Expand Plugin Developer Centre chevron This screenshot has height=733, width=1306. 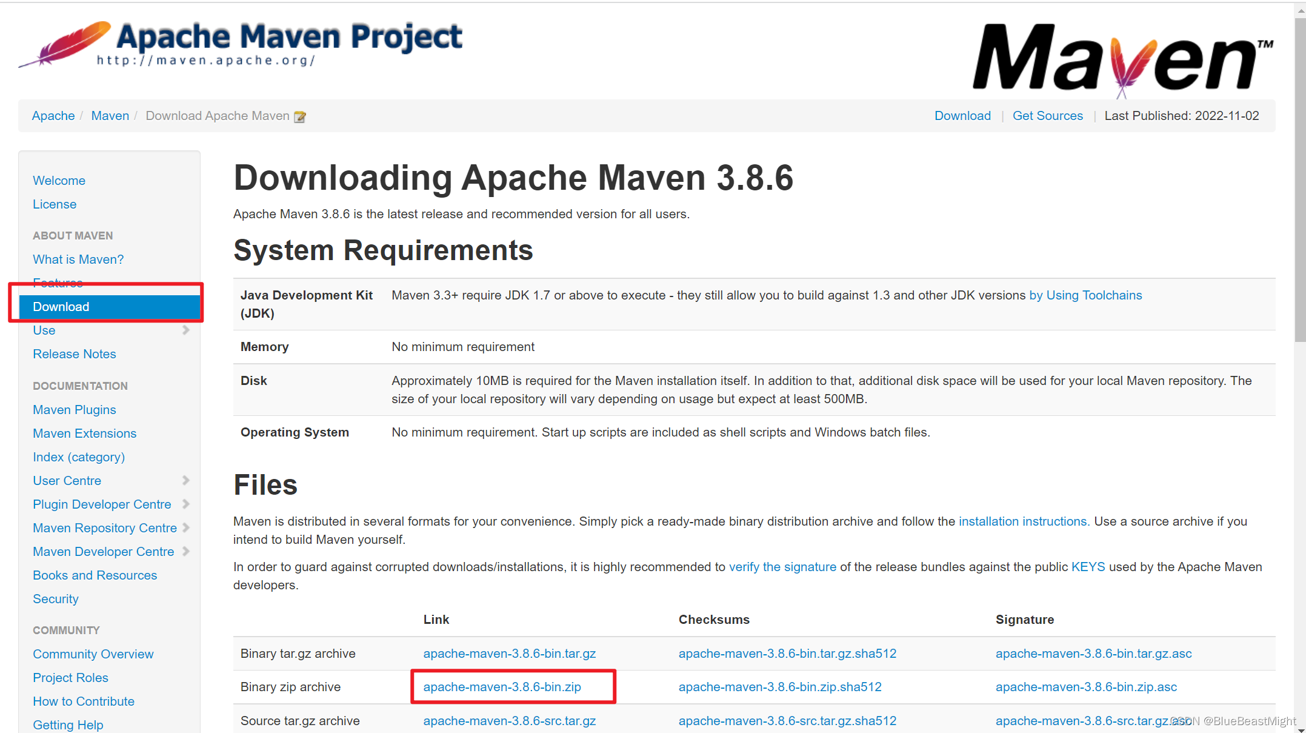[x=186, y=504]
